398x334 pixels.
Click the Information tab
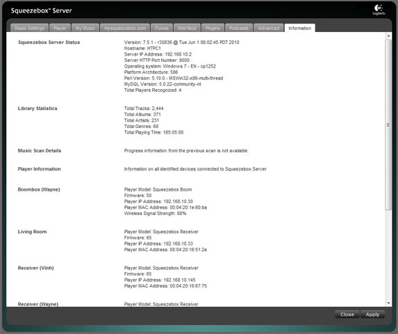(300, 28)
